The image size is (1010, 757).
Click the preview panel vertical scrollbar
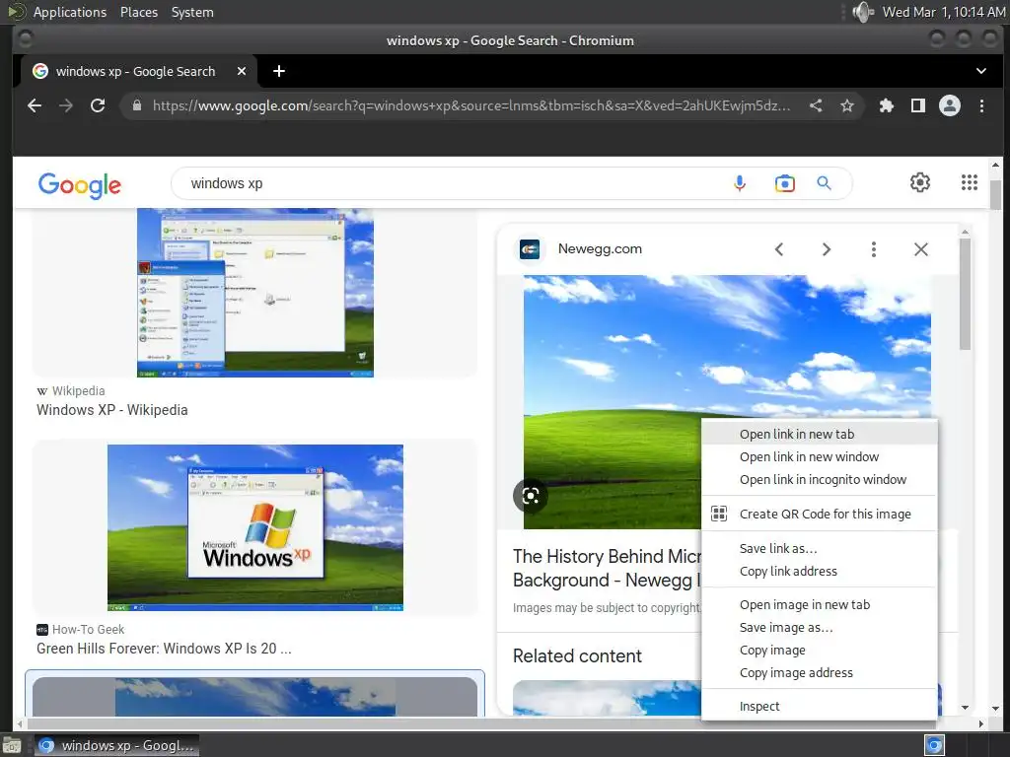(965, 294)
